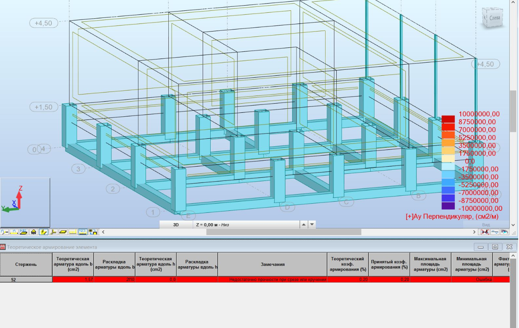Viewport: 519px width, 328px height.
Task: Click the level down arrow
Action: click(x=312, y=224)
